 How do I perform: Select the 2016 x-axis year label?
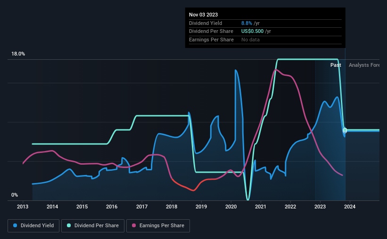tap(112, 207)
